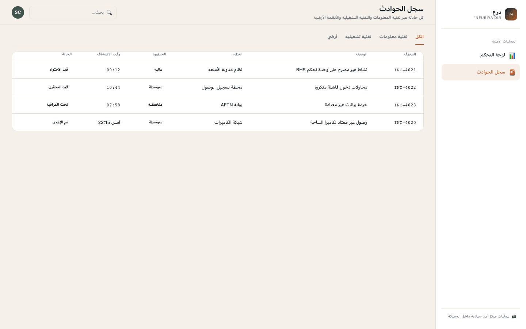Switch to the أرضي tab

click(332, 37)
